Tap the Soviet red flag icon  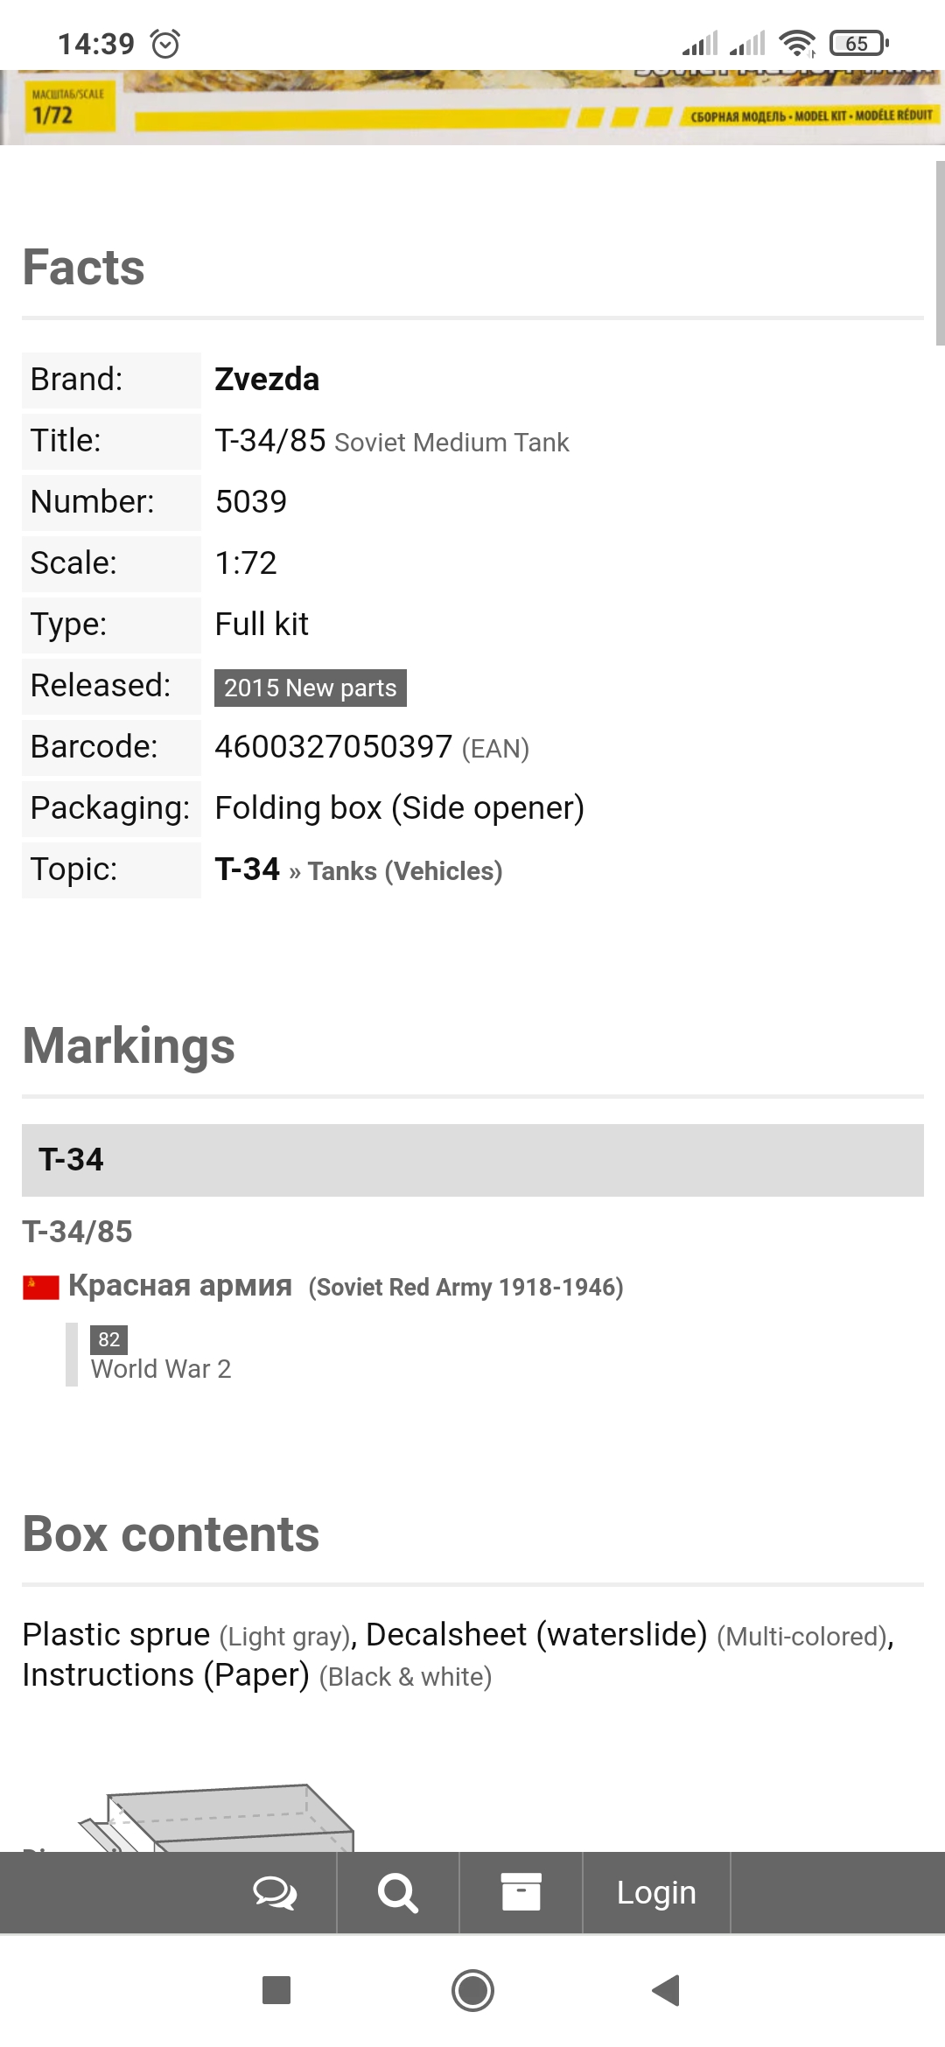(x=40, y=1287)
